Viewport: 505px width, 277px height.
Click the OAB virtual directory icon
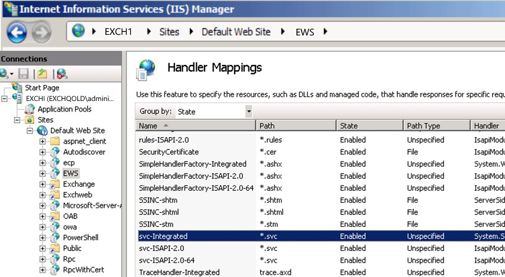click(55, 216)
